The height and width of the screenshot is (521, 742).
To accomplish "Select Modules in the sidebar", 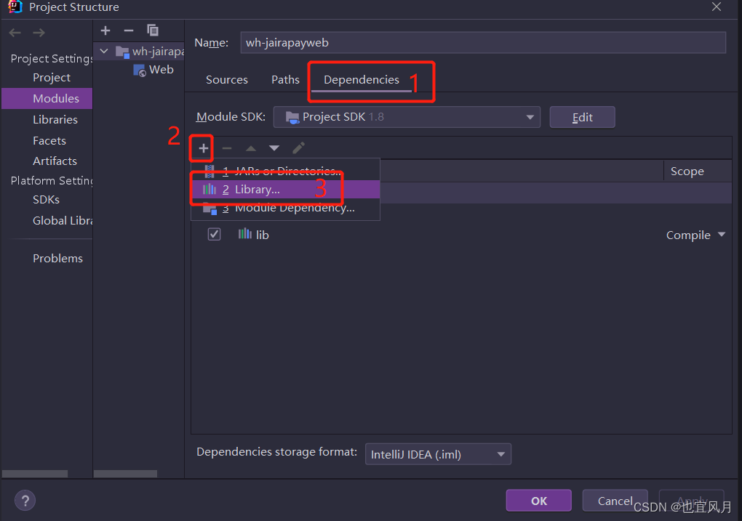I will (x=47, y=98).
